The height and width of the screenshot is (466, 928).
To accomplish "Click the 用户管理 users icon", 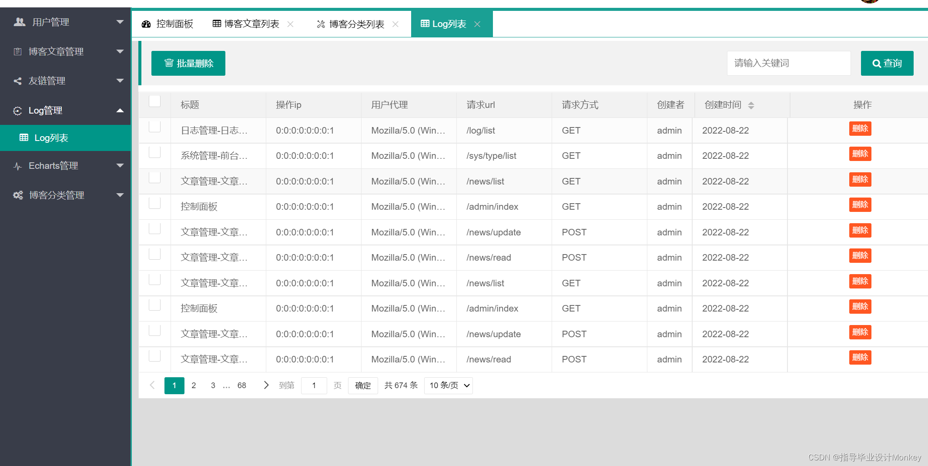I will [20, 22].
